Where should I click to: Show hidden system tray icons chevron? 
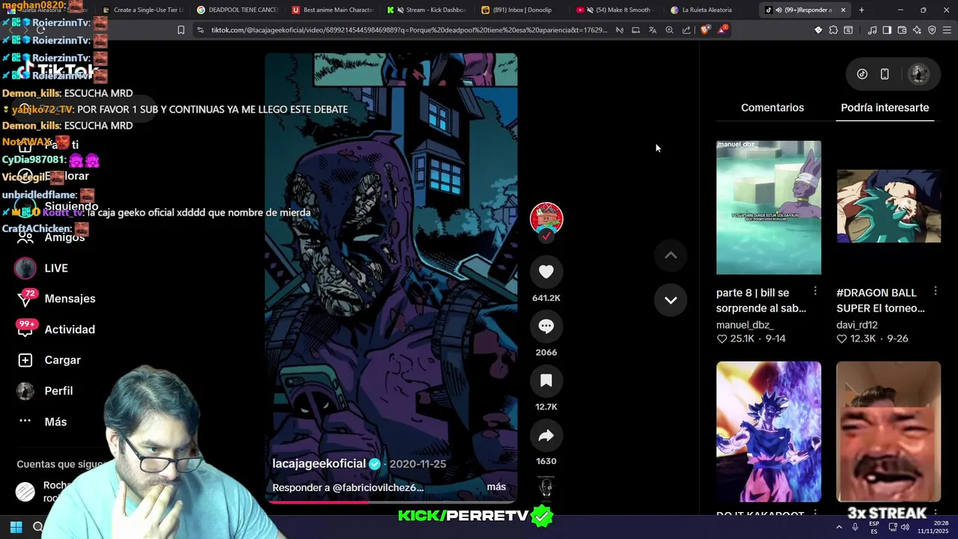tap(839, 527)
